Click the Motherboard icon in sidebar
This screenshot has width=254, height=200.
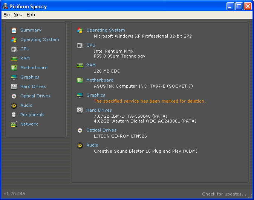click(x=14, y=68)
